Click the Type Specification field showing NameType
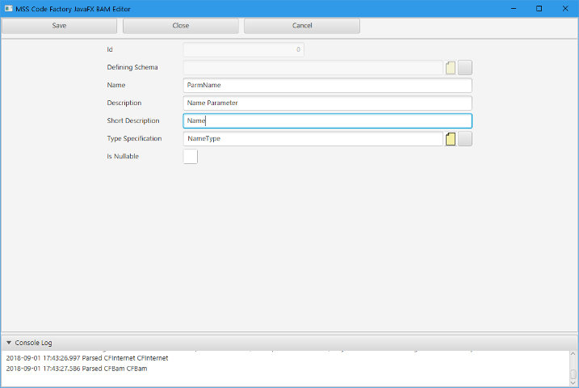The height and width of the screenshot is (388, 579). point(313,139)
